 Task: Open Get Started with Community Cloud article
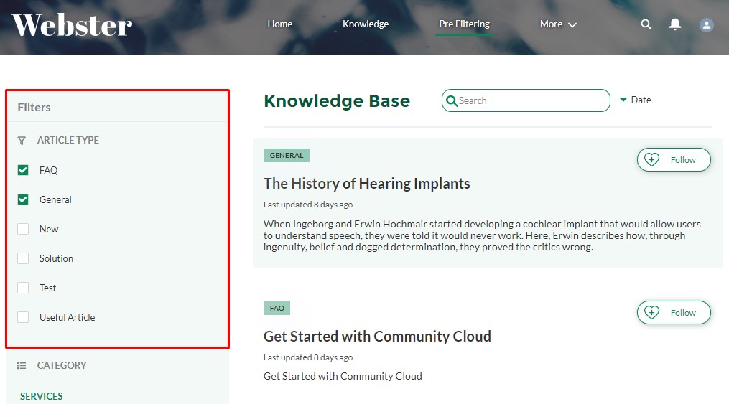point(377,337)
